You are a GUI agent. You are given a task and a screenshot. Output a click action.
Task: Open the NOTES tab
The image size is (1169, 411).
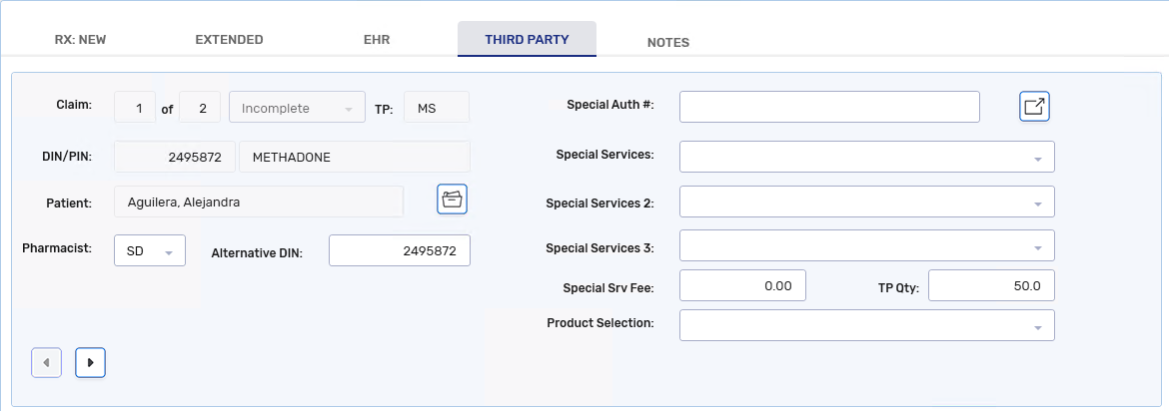point(667,42)
